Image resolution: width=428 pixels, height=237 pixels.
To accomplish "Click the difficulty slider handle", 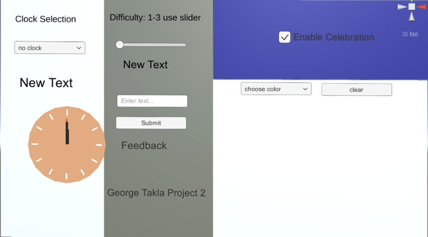I will click(120, 45).
